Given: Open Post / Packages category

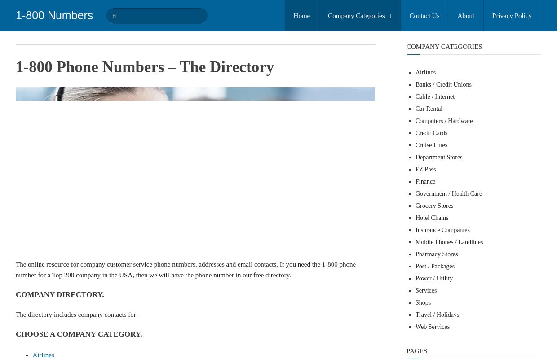Looking at the screenshot, I should point(435,267).
